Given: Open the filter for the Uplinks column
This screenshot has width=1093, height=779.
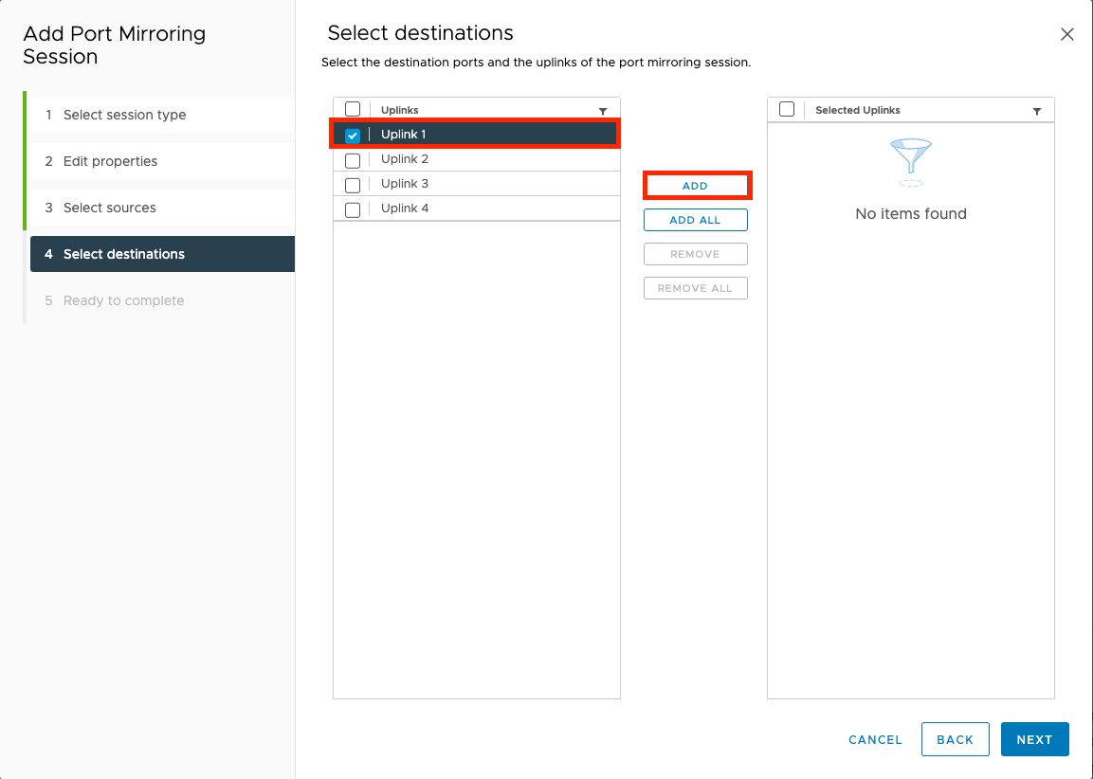Looking at the screenshot, I should point(603,110).
